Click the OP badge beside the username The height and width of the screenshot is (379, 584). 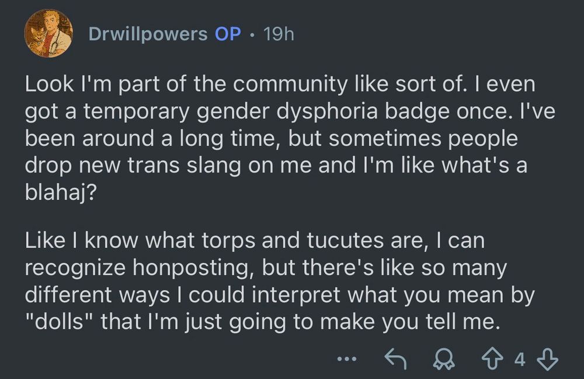(227, 34)
